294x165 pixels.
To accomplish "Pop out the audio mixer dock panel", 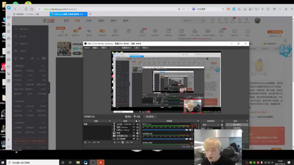I will [198, 121].
